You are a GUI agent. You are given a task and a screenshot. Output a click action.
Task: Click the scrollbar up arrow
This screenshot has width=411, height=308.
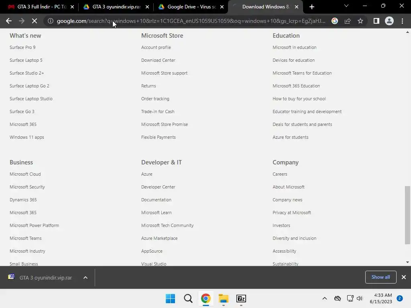click(407, 32)
